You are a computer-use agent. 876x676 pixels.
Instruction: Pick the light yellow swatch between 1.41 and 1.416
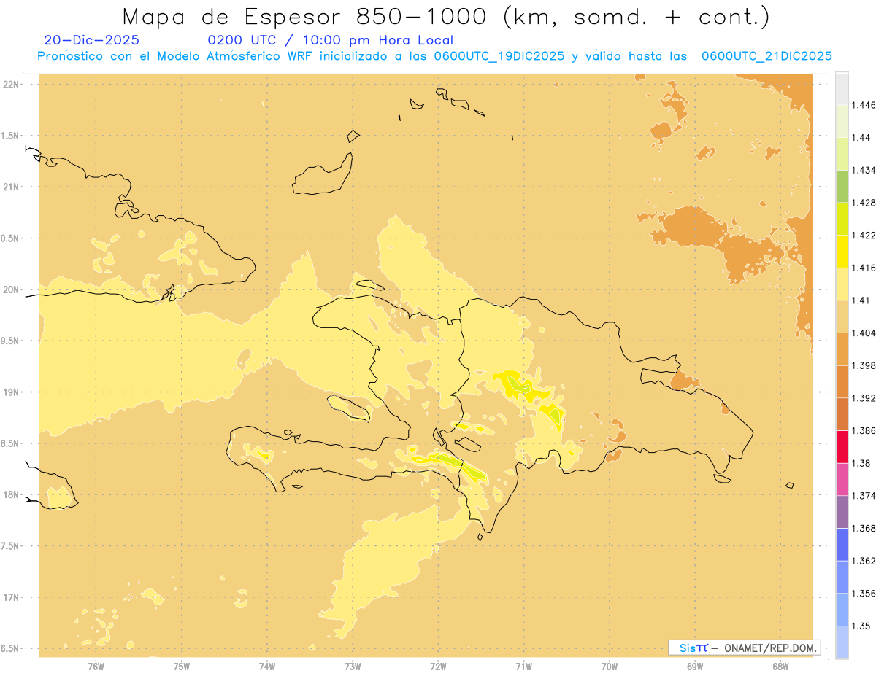pos(842,284)
